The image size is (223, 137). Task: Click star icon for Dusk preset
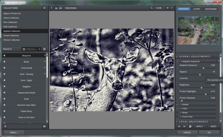tap(4, 99)
